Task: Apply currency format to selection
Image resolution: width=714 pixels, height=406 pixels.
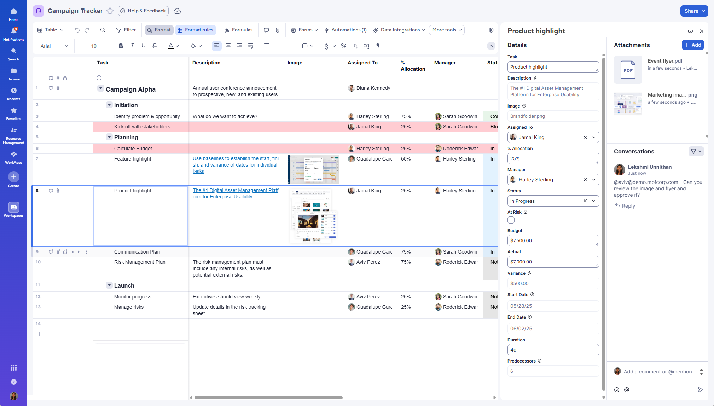Action: [x=326, y=46]
